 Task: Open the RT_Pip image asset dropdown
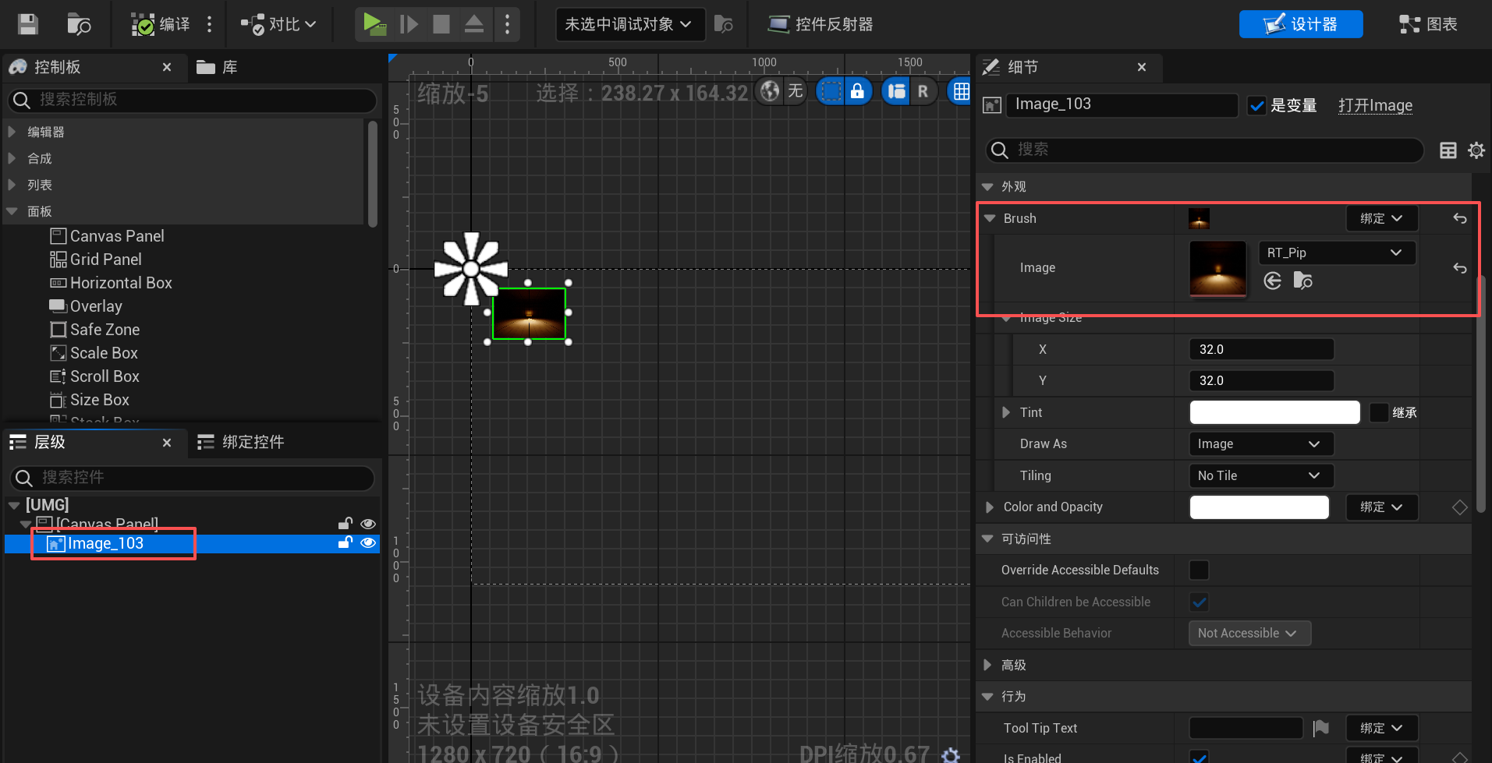coord(1336,253)
